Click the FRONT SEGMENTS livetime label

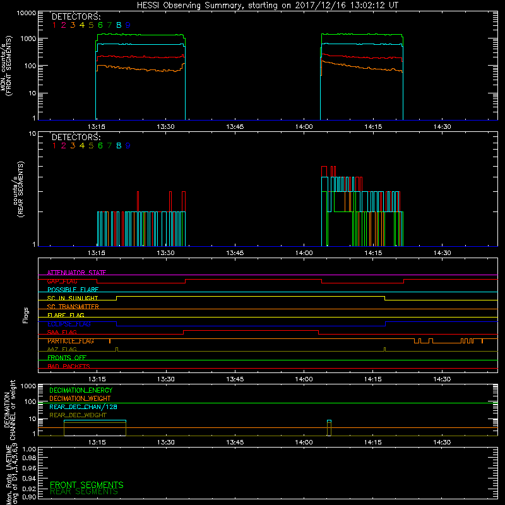point(86,485)
